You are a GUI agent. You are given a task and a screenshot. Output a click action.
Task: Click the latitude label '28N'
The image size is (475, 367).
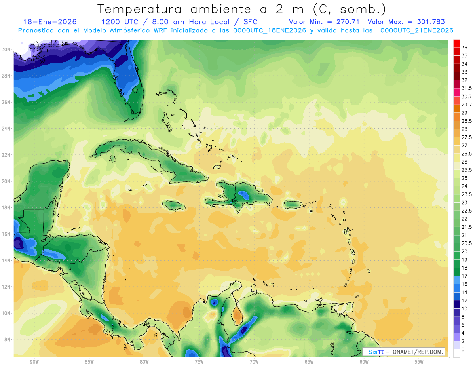[6, 76]
